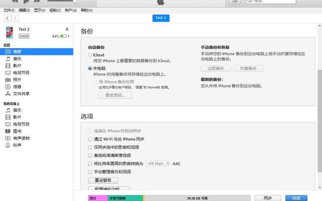Open the 128 kbps bitrate dropdown
322x201 pixels.
click(158, 164)
